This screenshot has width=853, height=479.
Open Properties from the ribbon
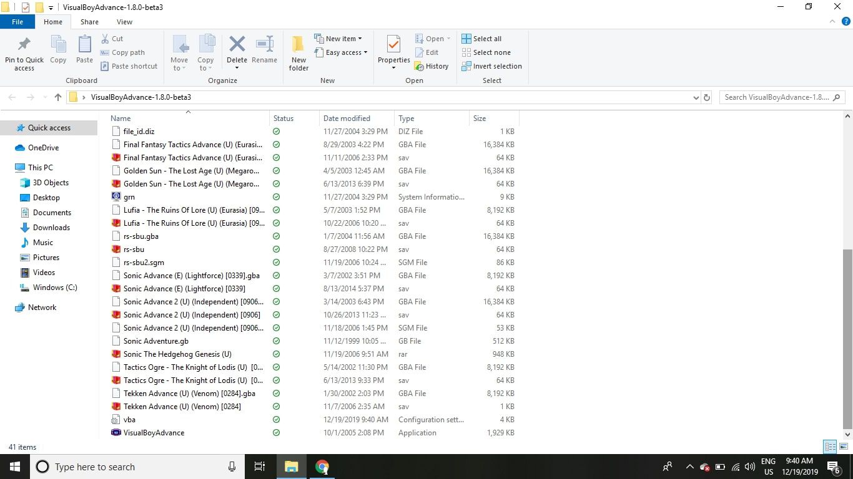pyautogui.click(x=393, y=46)
